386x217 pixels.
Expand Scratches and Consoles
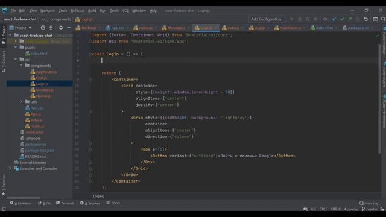10,169
